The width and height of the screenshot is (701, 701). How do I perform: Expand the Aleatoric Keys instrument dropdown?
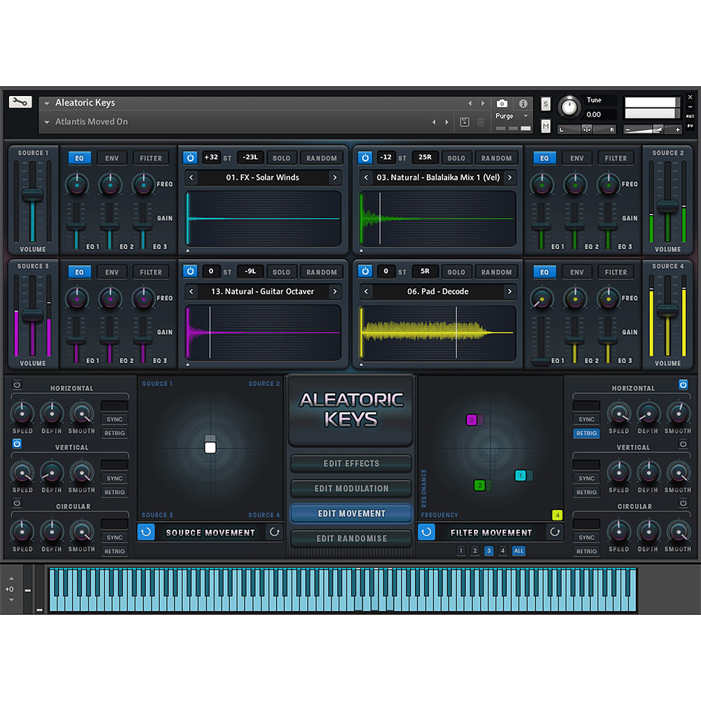pos(46,103)
